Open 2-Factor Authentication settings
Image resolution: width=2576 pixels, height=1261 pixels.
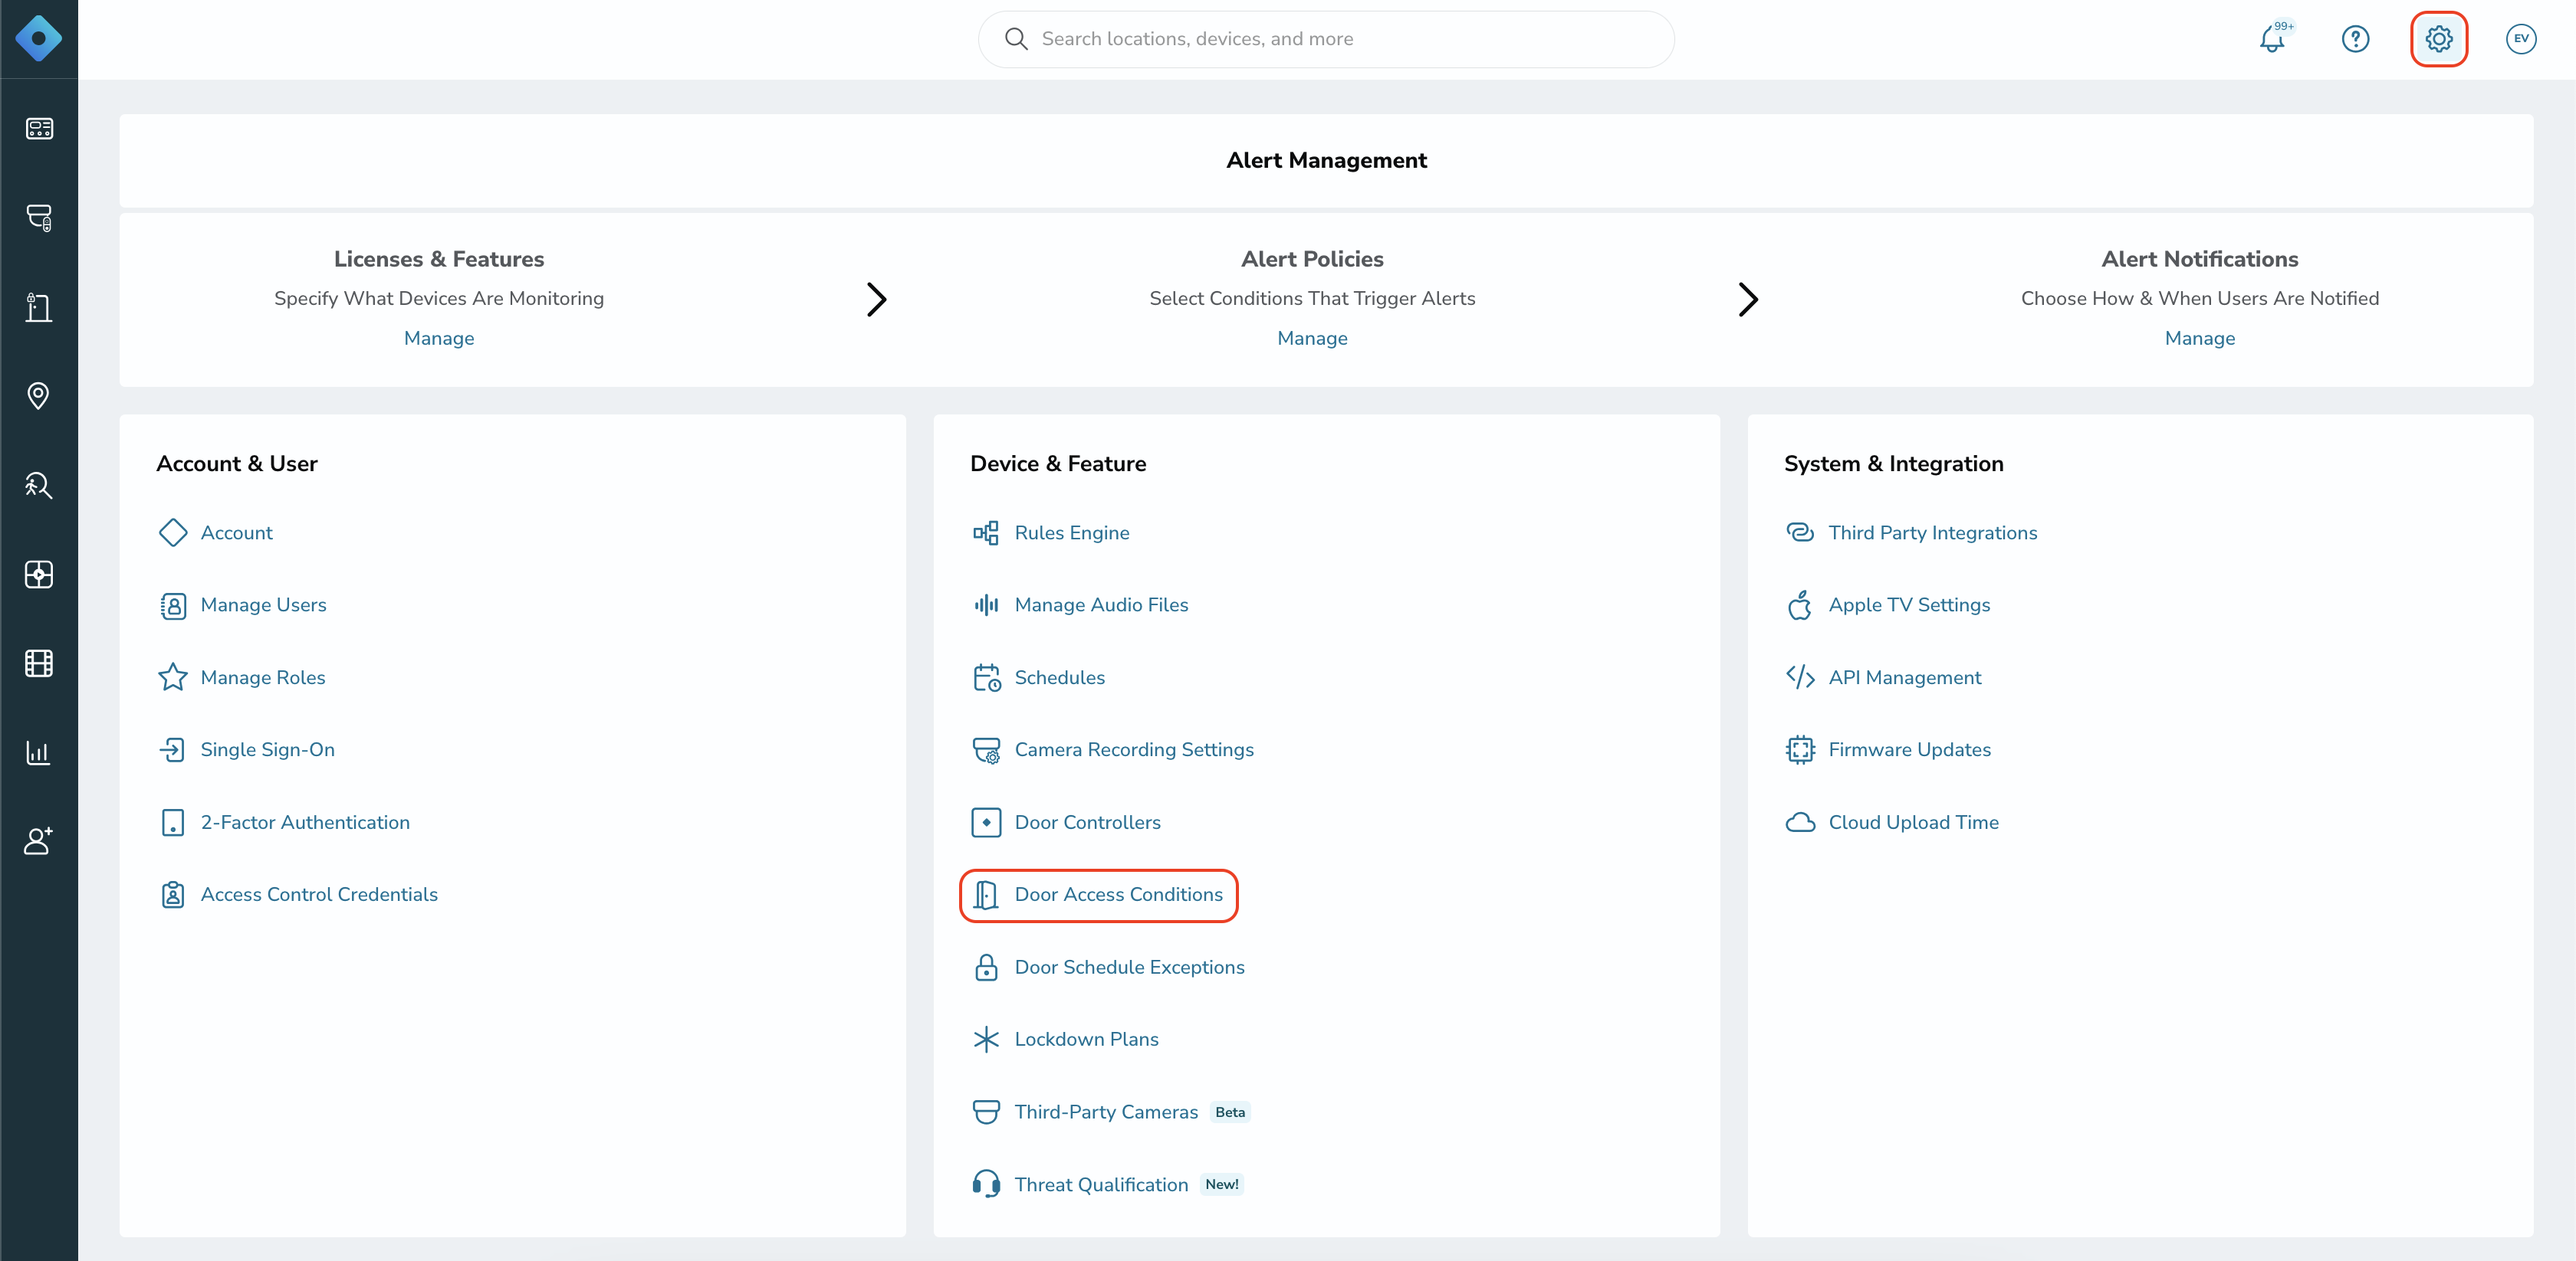pos(305,822)
